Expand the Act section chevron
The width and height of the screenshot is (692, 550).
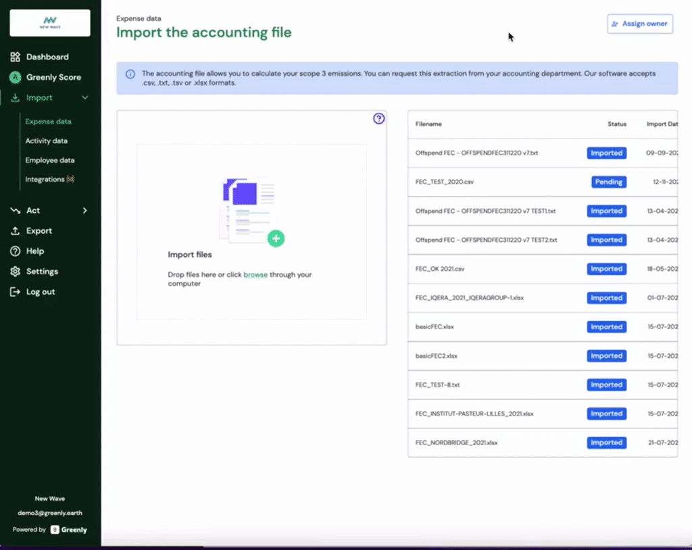tap(86, 210)
